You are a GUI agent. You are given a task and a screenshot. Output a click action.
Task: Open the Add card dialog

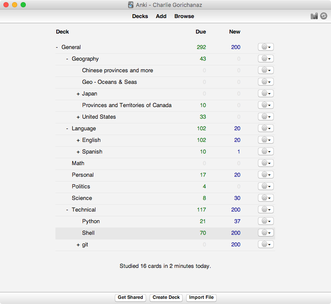(161, 16)
